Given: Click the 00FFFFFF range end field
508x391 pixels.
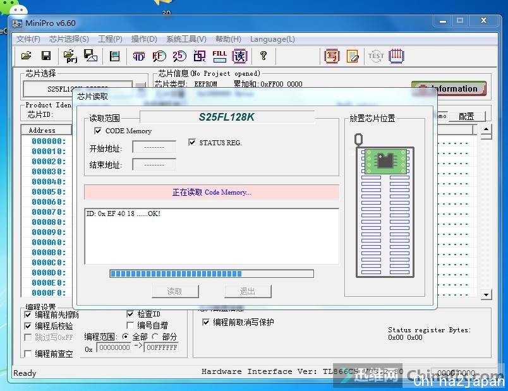Looking at the screenshot, I should (162, 347).
